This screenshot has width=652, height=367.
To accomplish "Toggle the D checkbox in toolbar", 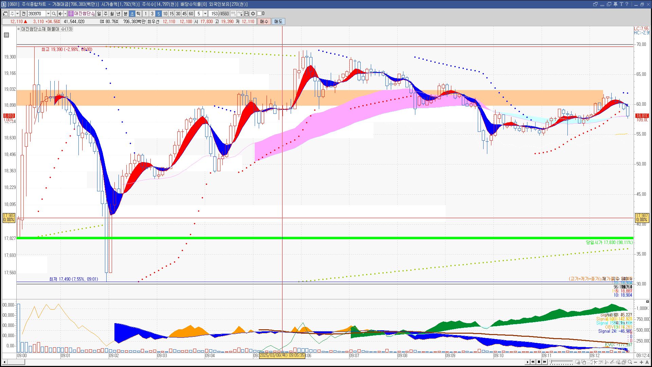I will [259, 14].
